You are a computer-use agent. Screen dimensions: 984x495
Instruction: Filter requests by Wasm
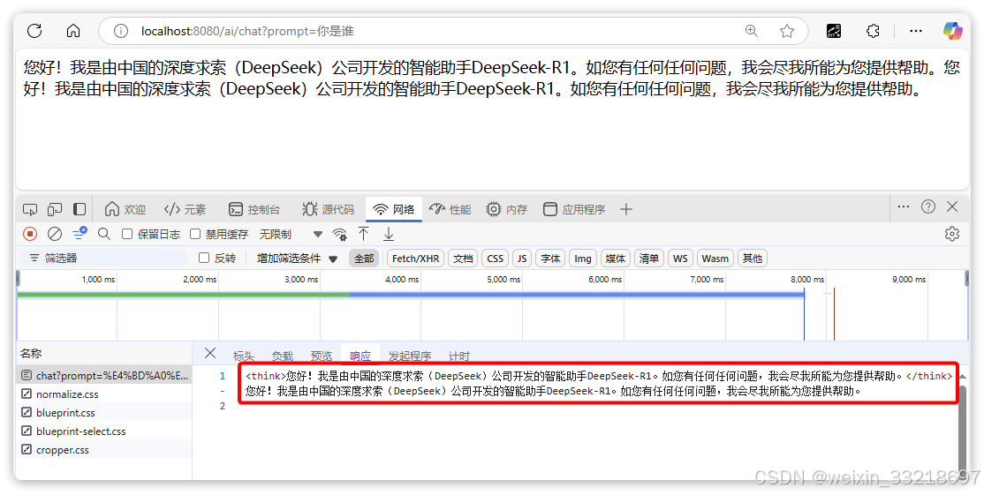(x=715, y=259)
